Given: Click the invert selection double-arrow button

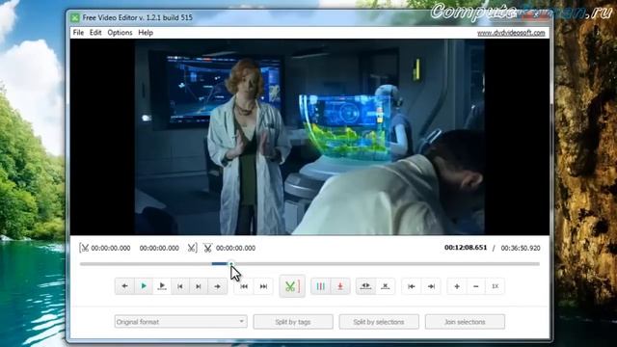Looking at the screenshot, I should coord(365,286).
